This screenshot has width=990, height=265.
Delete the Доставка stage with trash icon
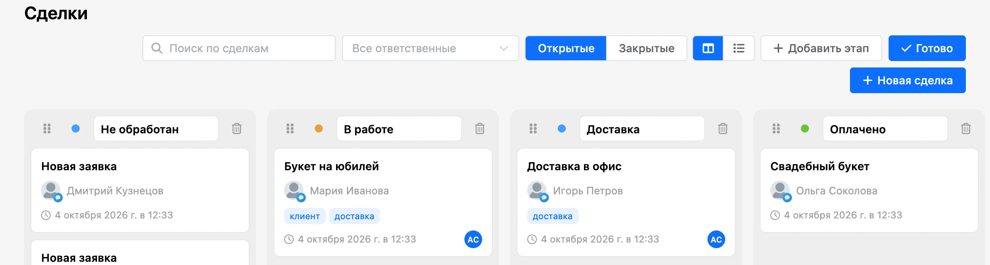pyautogui.click(x=723, y=128)
